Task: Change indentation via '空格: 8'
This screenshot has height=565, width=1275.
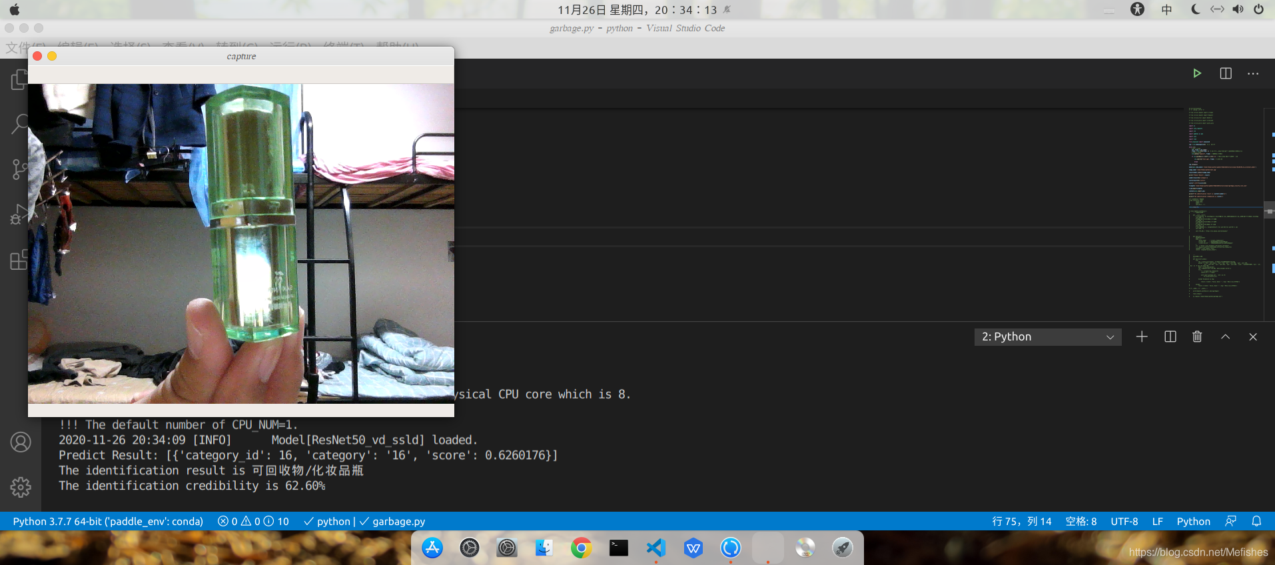Action: point(1081,522)
